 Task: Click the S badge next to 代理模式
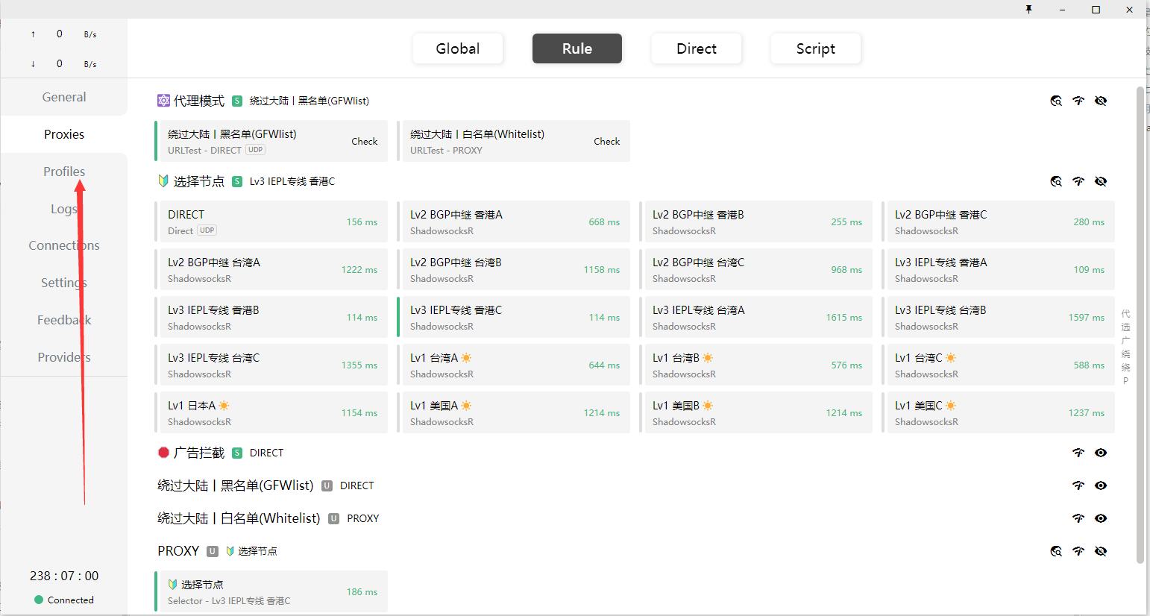tap(237, 101)
